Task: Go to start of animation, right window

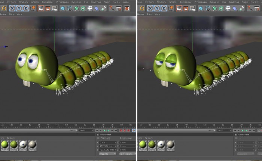Action: tap(235, 130)
